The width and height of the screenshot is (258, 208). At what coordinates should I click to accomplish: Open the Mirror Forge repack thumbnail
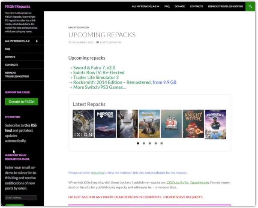105,124
